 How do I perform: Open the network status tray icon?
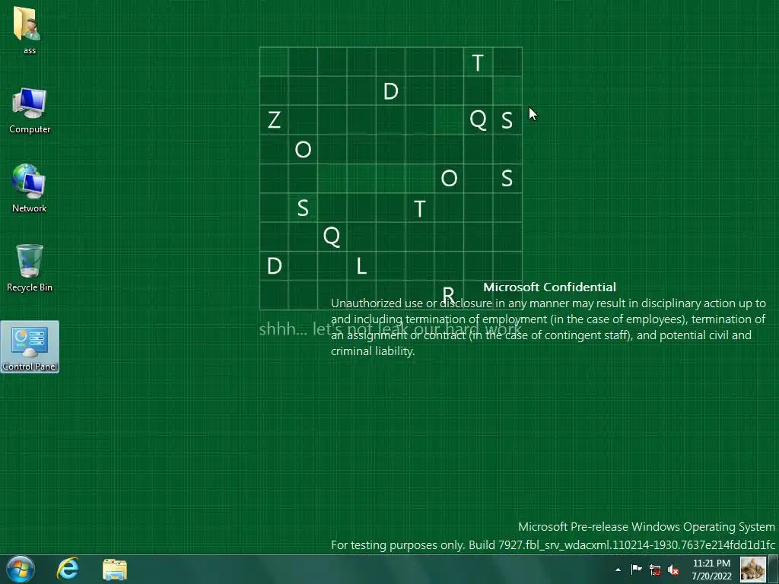tap(655, 570)
